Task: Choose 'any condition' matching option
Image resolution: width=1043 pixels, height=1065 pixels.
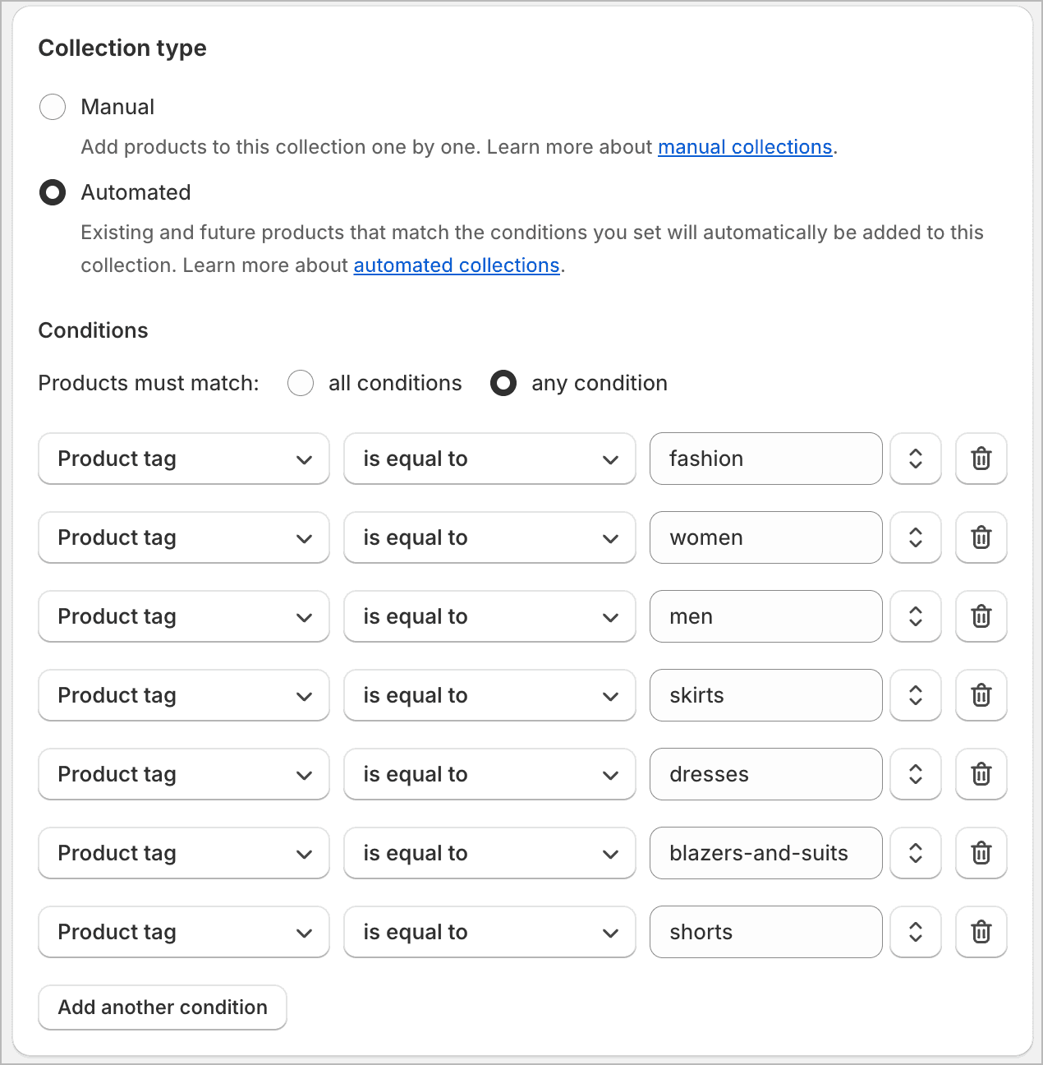Action: (x=503, y=383)
